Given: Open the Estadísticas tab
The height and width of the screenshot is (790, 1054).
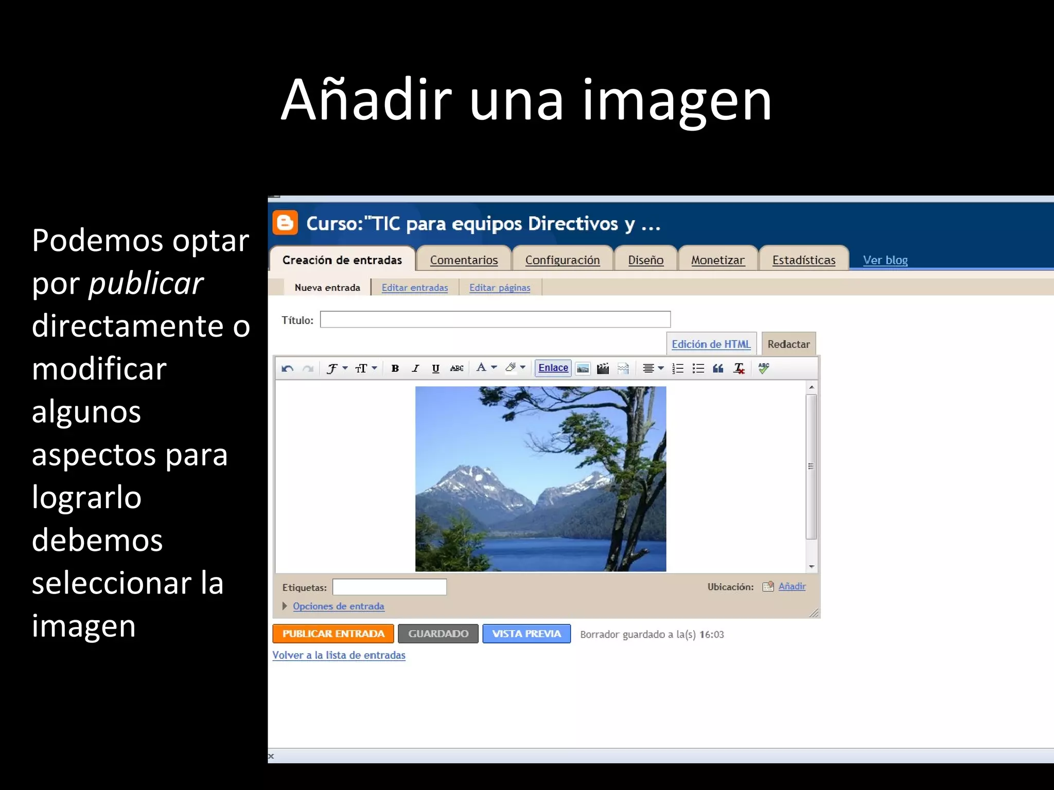Looking at the screenshot, I should (803, 260).
